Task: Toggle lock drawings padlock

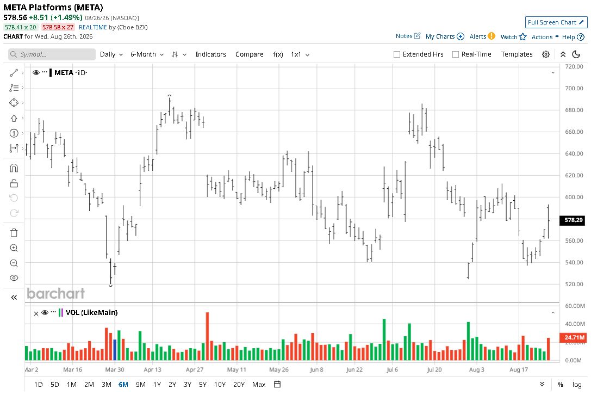Action: point(14,183)
